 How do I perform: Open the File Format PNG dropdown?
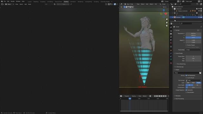point(193,80)
